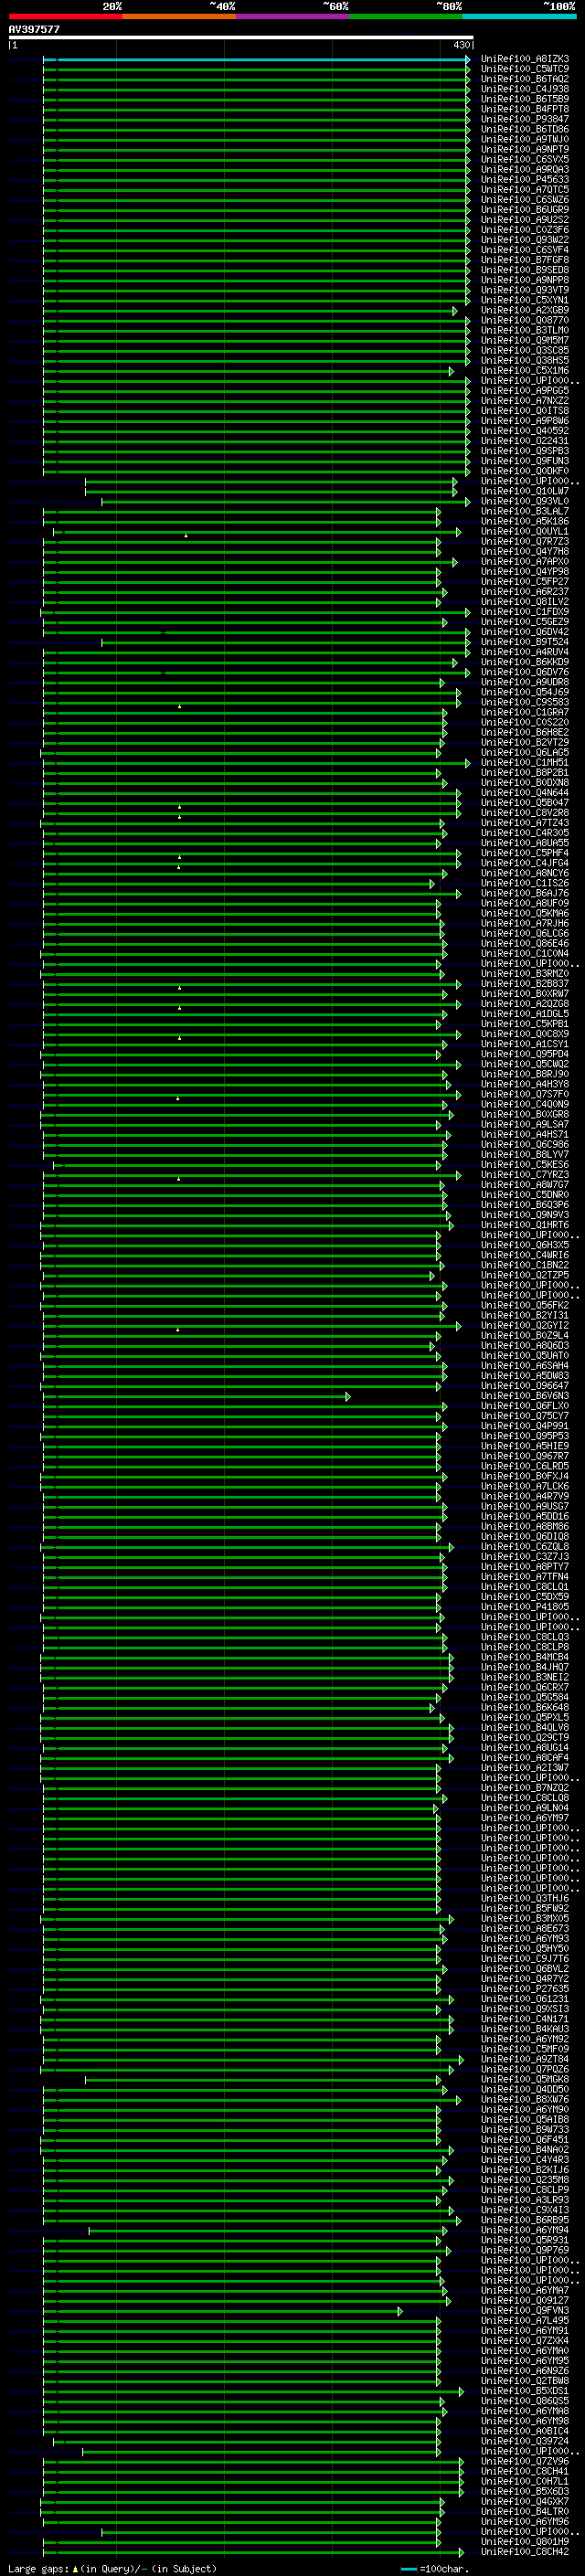Select hit label UniRef100_A5K186

pyautogui.click(x=525, y=522)
